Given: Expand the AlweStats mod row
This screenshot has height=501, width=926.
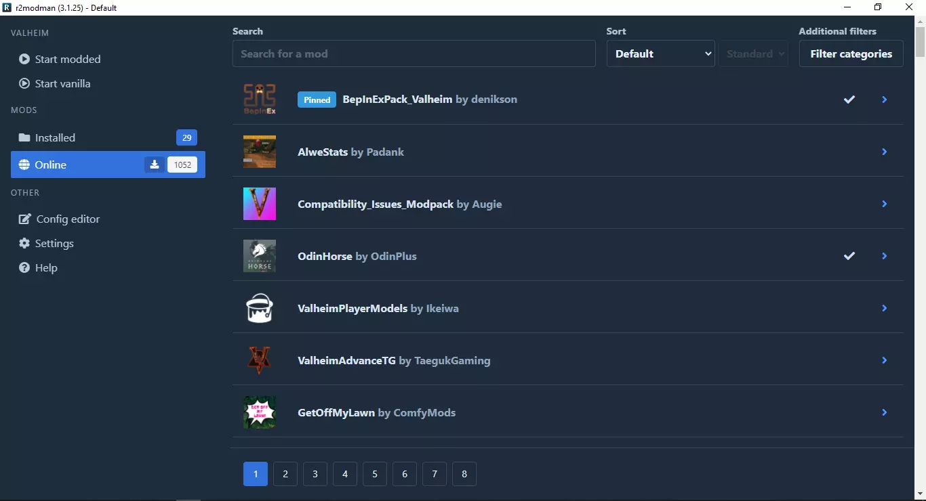Looking at the screenshot, I should point(885,152).
